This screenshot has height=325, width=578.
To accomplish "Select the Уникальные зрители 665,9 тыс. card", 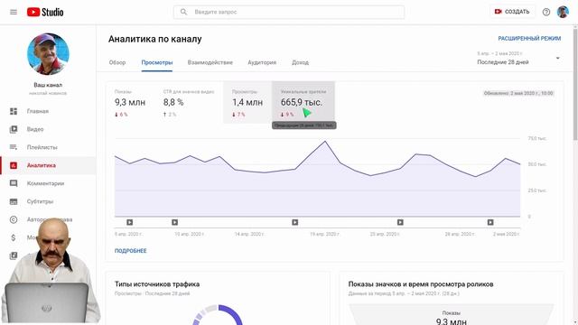I will point(303,102).
